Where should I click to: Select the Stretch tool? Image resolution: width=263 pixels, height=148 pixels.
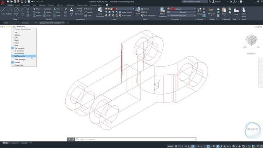(37, 16)
